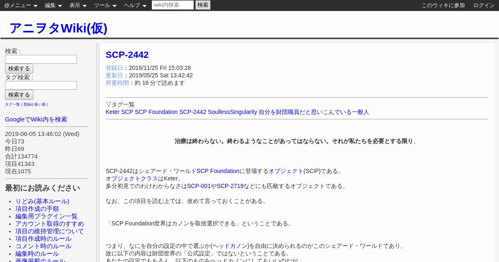Open the オブジェクト link in body

pos(286,171)
